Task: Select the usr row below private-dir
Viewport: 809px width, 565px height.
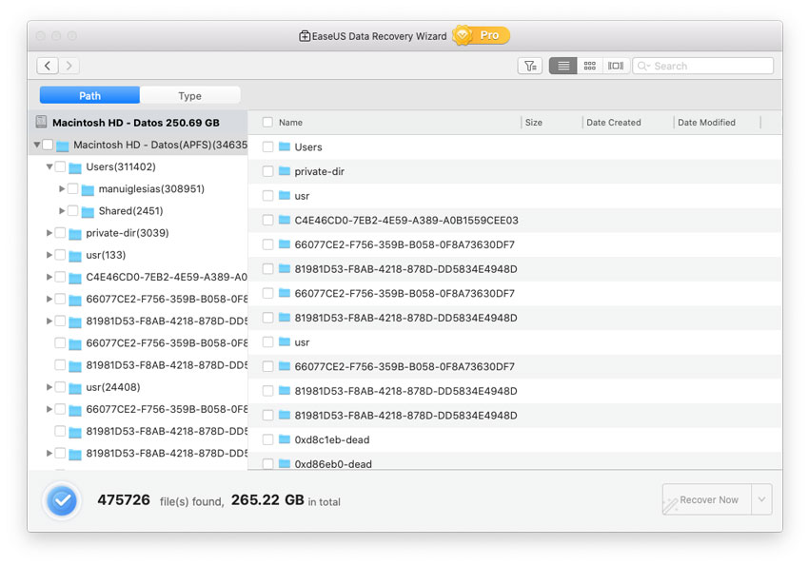Action: point(515,196)
